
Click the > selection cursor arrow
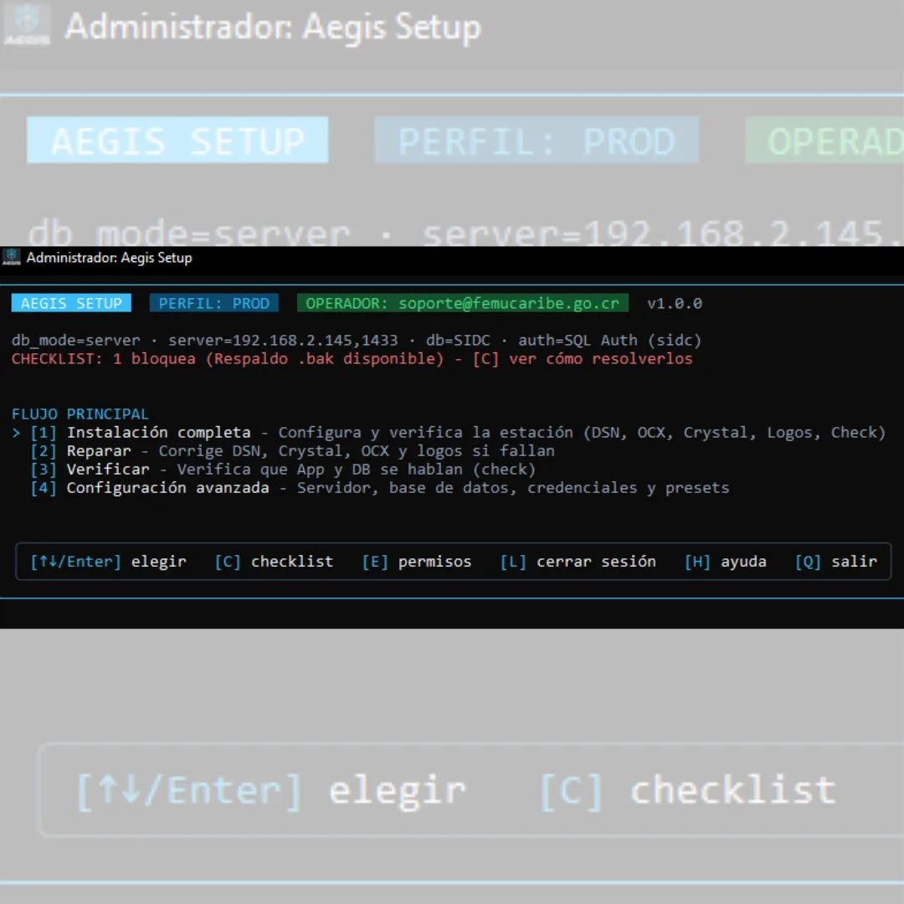click(16, 433)
